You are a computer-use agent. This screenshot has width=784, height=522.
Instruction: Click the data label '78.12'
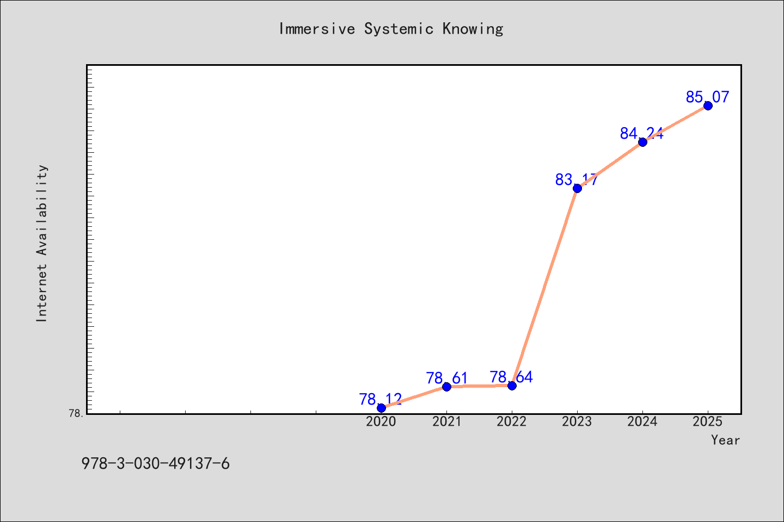(381, 399)
